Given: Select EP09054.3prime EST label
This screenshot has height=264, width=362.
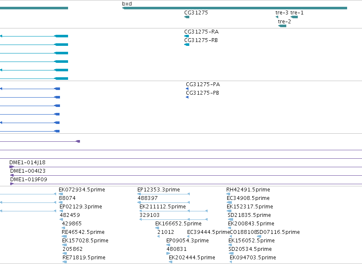Looking at the screenshot, I should coord(188,241).
